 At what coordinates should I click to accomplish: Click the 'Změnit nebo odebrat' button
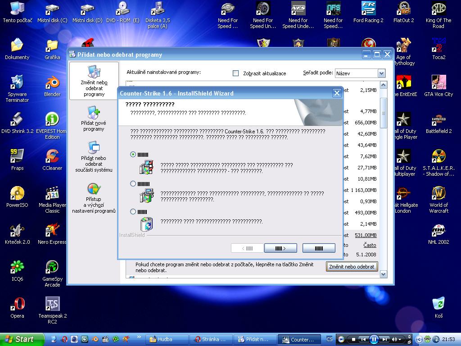click(352, 267)
